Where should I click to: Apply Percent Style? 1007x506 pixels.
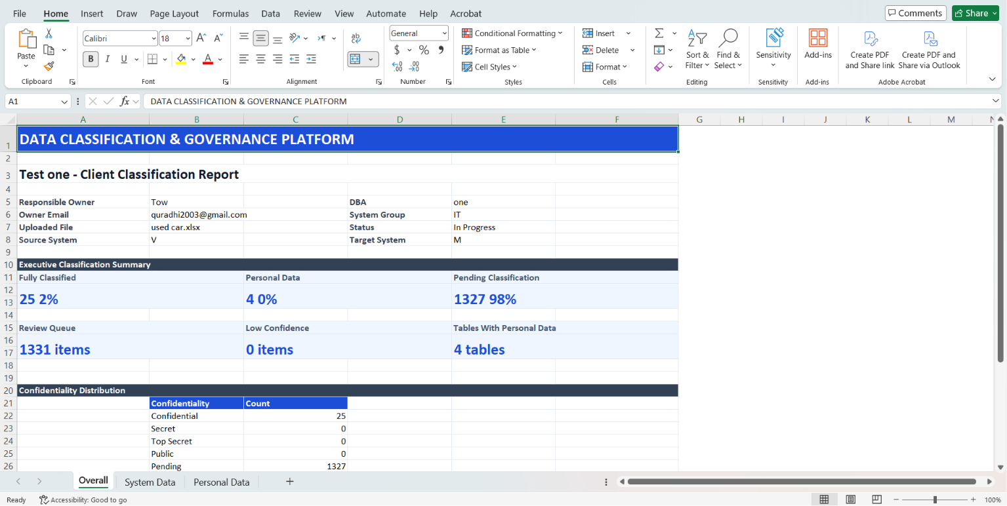click(424, 50)
